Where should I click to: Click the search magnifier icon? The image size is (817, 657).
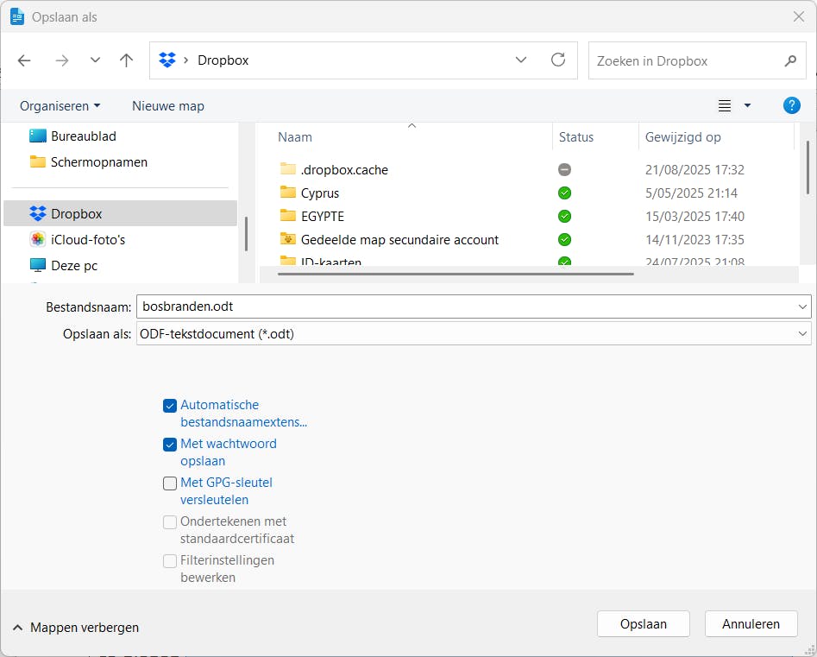[790, 61]
